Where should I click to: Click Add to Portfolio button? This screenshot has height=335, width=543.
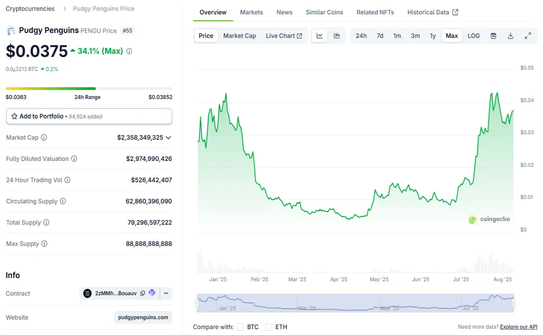pyautogui.click(x=89, y=116)
